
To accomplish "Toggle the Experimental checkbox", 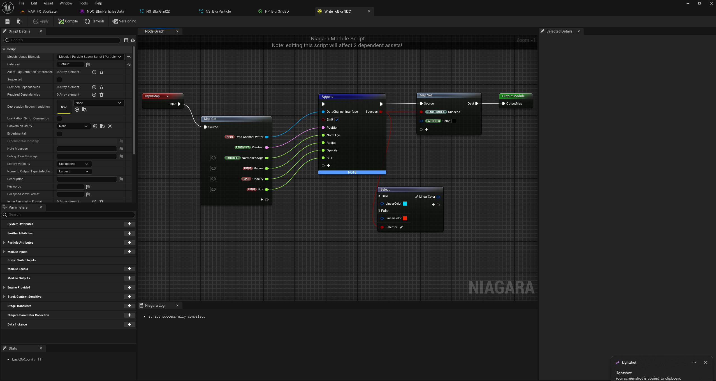I will [x=59, y=134].
